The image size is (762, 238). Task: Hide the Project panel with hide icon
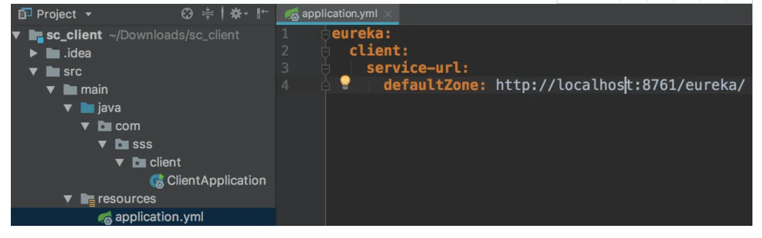click(x=262, y=13)
